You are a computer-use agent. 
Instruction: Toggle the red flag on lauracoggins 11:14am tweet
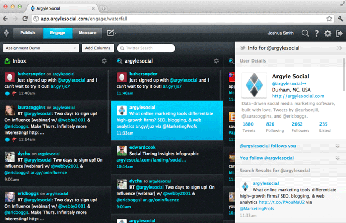[x=14, y=139]
